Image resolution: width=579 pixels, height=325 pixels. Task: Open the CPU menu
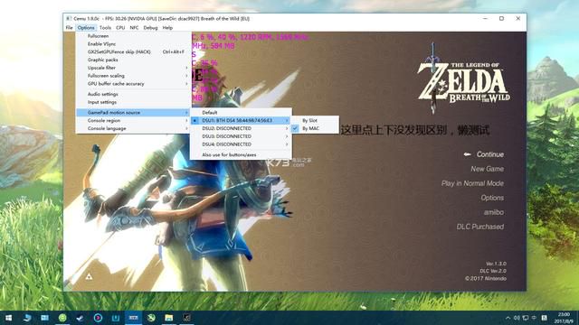pyautogui.click(x=120, y=28)
